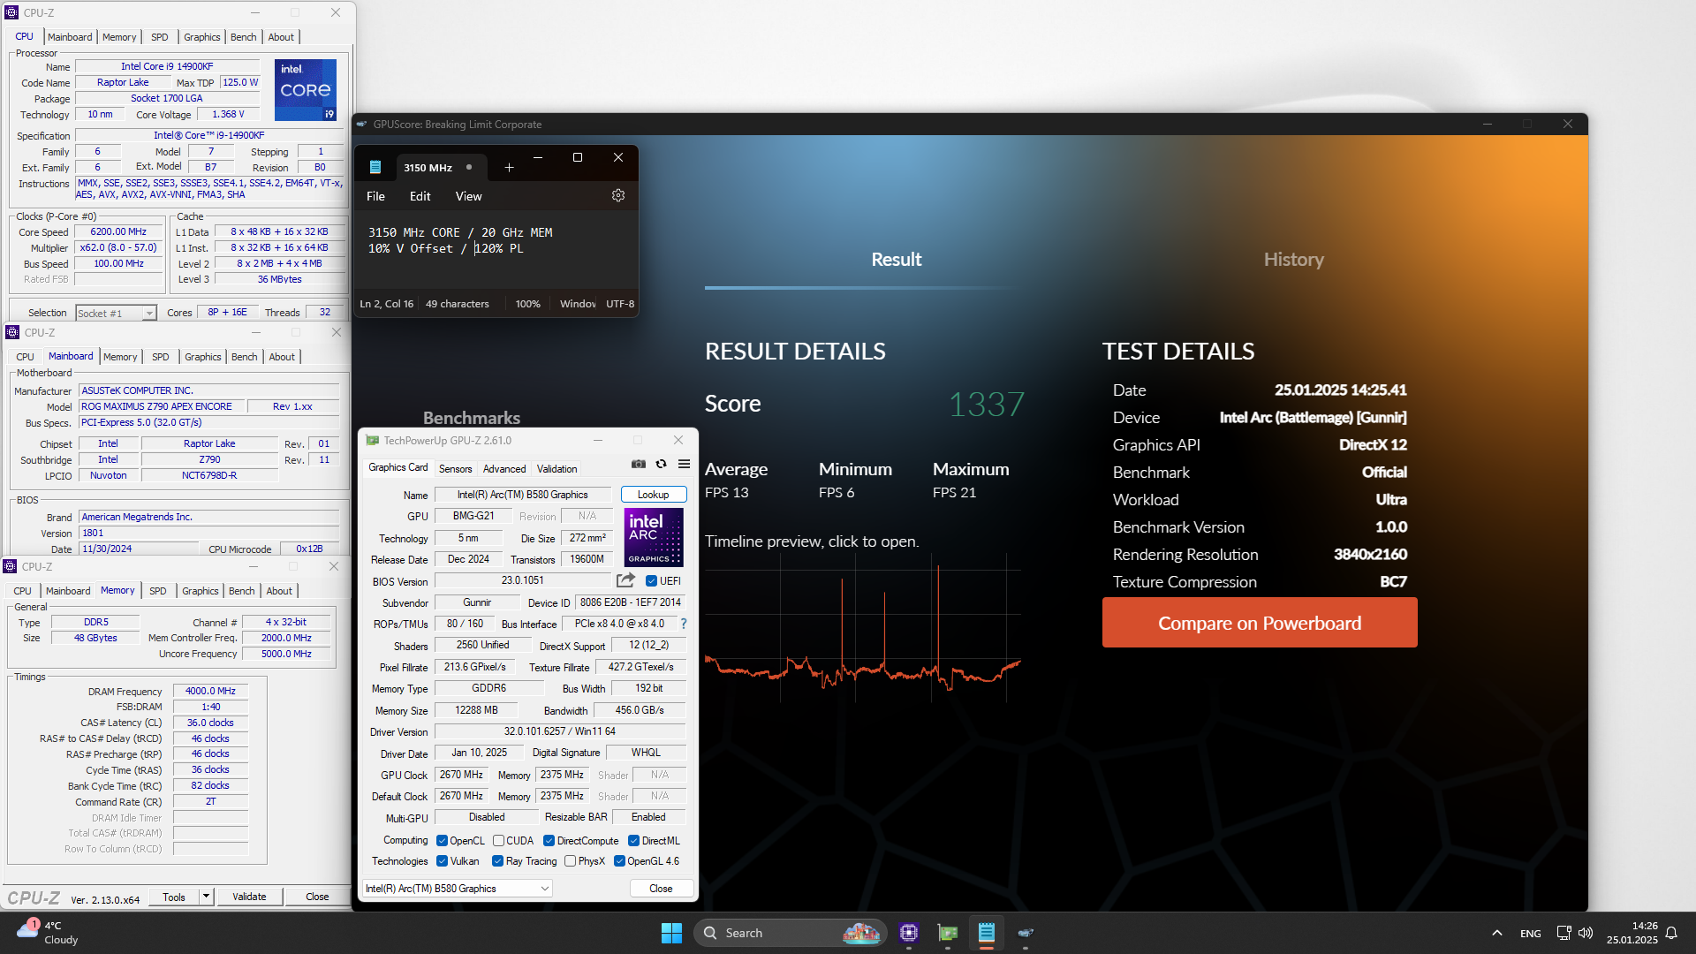Click the Intel Arc Graphics logo in GPU-Z
Viewport: 1696px width, 954px height.
[654, 537]
